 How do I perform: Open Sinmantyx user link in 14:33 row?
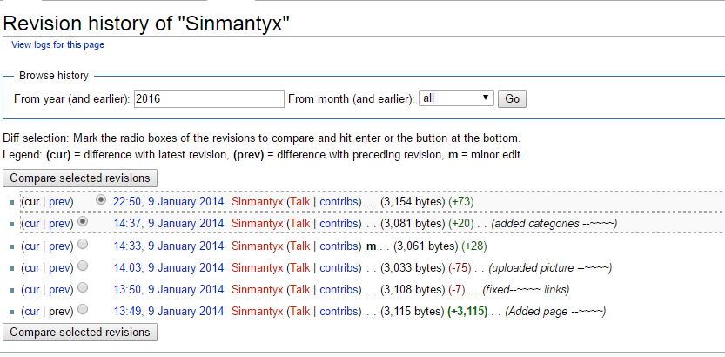(257, 246)
